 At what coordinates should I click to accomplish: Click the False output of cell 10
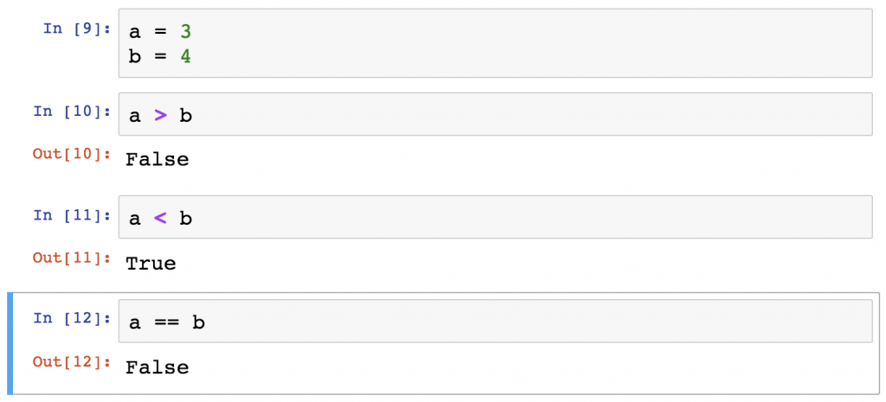pyautogui.click(x=157, y=159)
